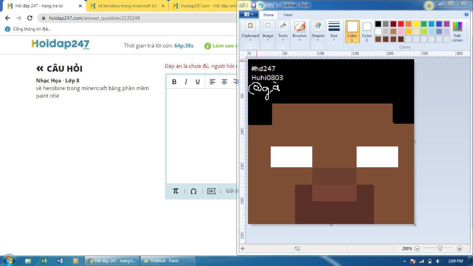Image resolution: width=473 pixels, height=266 pixels.
Task: Pick the first custom brown swatch in bottom row
Action: [x=378, y=39]
